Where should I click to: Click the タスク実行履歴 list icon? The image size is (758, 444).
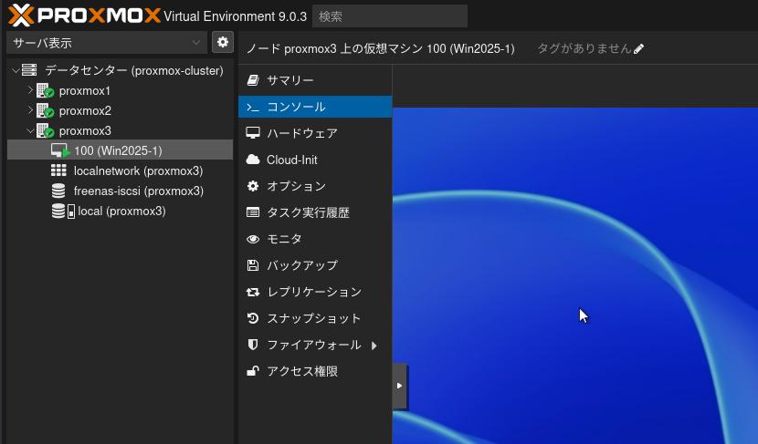(x=253, y=212)
